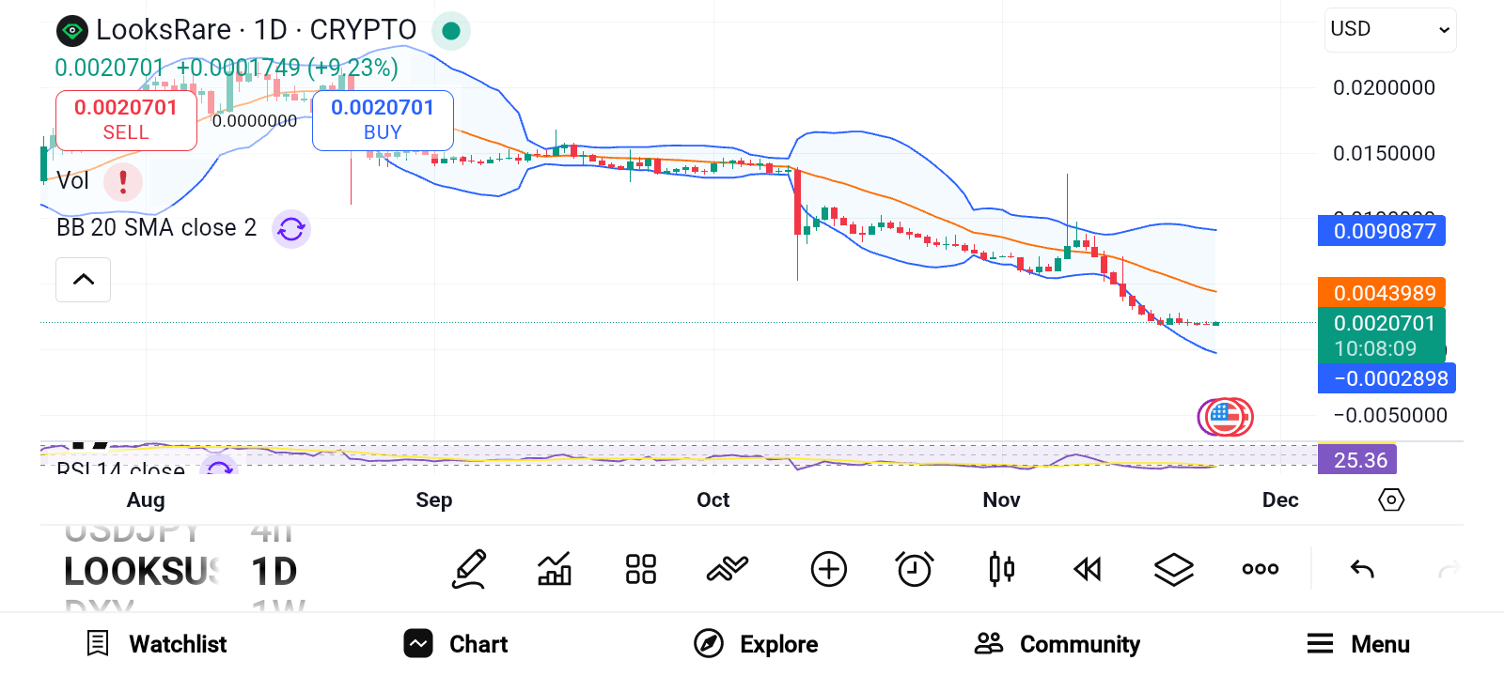Select the Vol indicator label
This screenshot has width=1504, height=676.
click(x=72, y=181)
